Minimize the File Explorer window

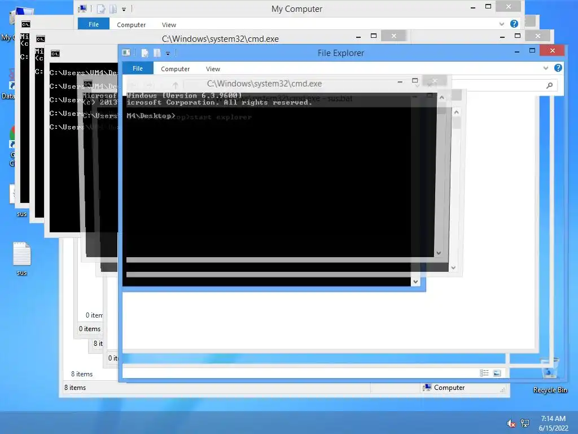517,51
